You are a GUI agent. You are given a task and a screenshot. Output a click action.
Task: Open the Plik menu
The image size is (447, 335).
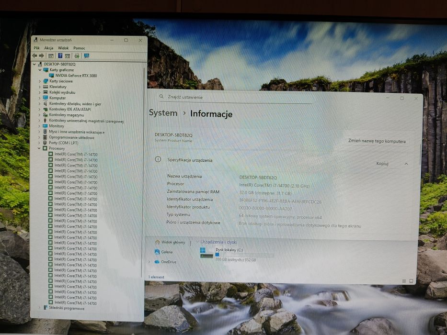[37, 48]
